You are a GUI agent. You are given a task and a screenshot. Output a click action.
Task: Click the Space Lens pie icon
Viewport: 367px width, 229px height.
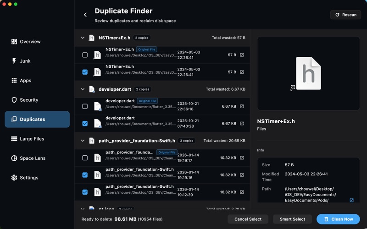pyautogui.click(x=14, y=158)
